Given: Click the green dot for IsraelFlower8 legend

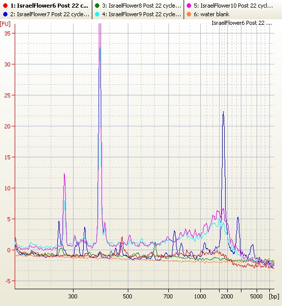Looking at the screenshot, I should click(97, 6).
